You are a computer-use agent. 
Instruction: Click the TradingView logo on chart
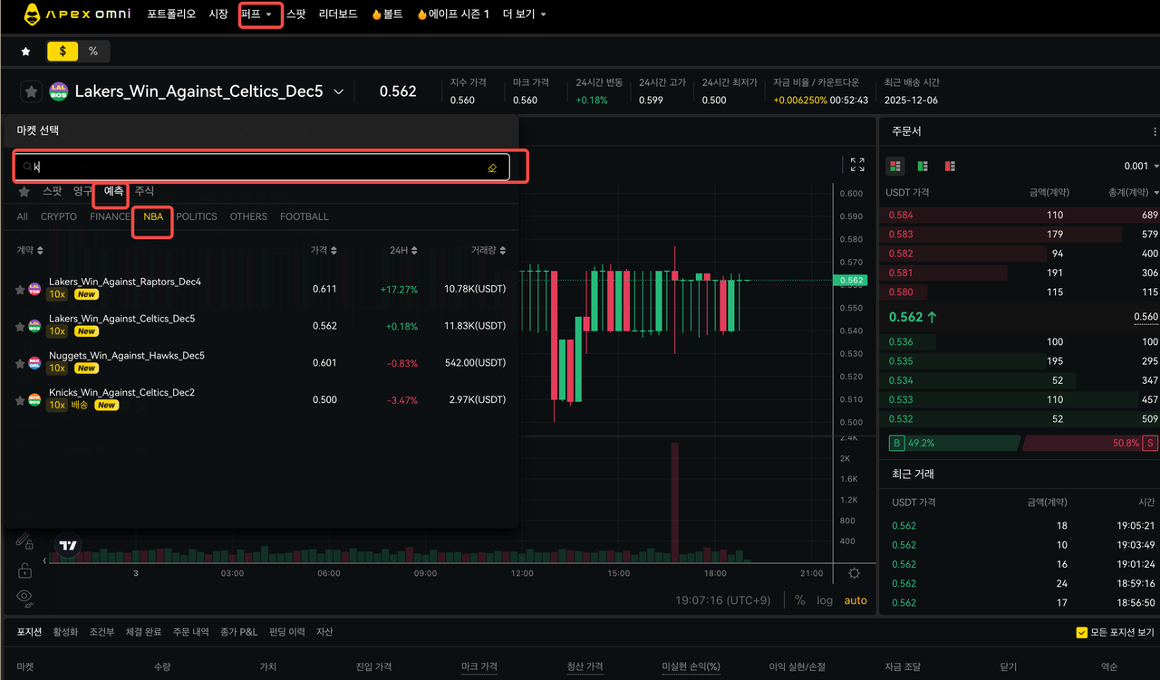click(x=67, y=545)
